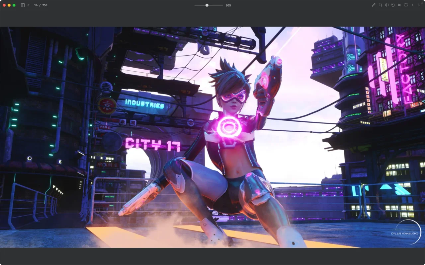425x265 pixels.
Task: Adjust the zoom slider handle
Action: click(207, 5)
